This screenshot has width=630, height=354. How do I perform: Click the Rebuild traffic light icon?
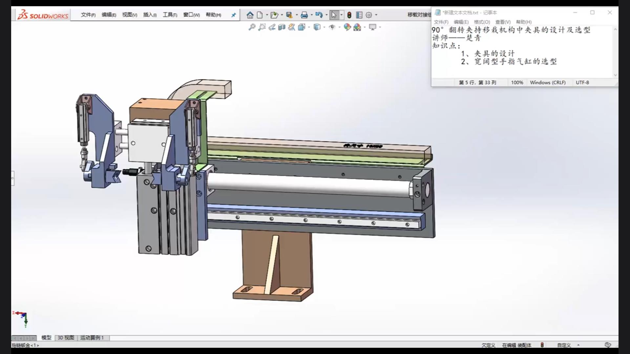point(349,15)
